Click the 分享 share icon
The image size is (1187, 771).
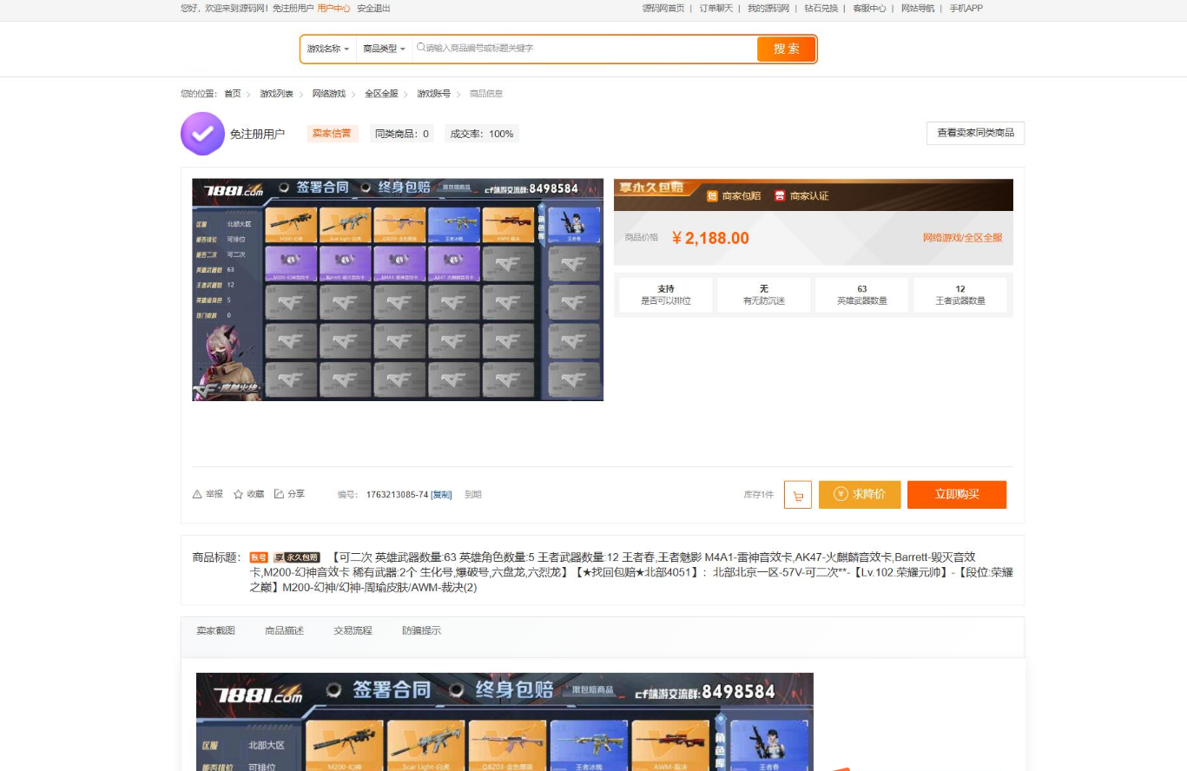coord(279,494)
